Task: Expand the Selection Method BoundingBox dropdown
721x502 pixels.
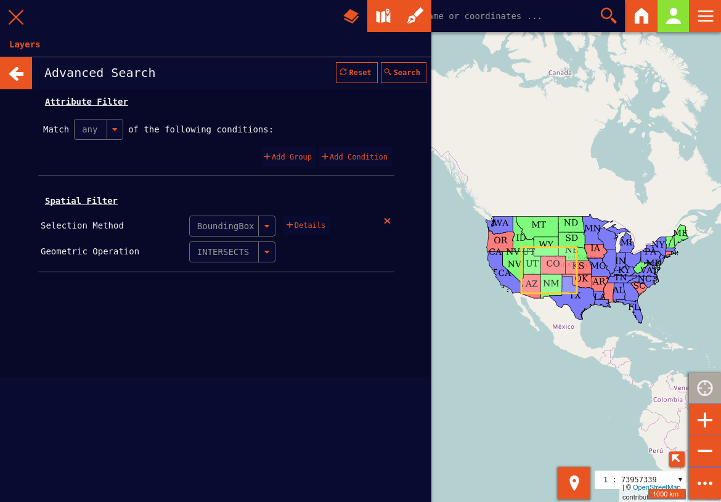Action: coord(266,226)
